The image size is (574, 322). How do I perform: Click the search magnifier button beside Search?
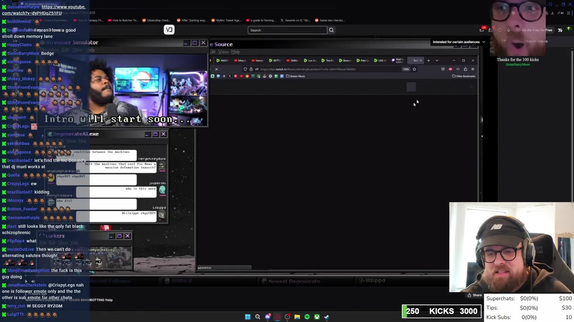(331, 30)
